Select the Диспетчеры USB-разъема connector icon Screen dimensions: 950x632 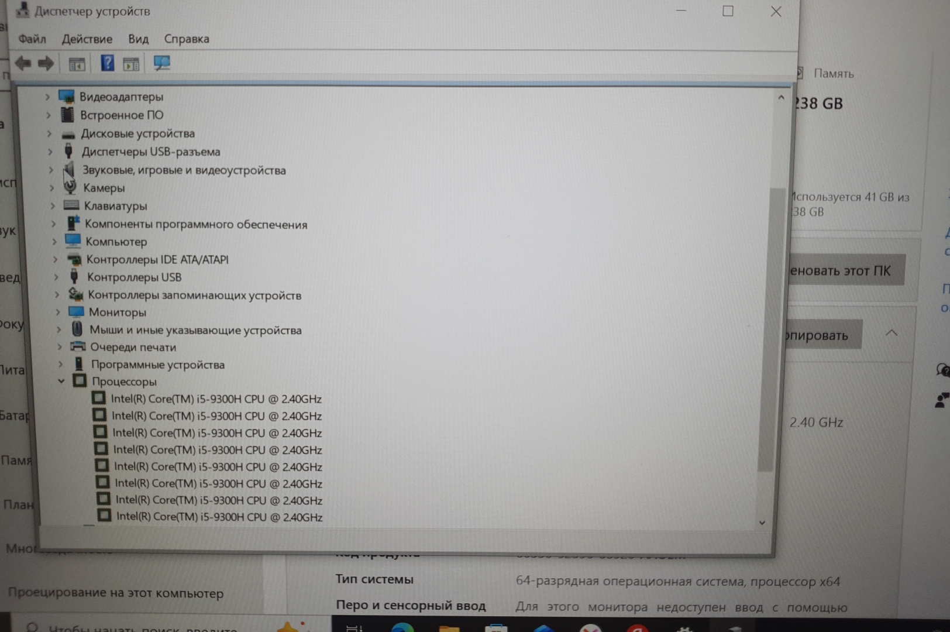point(68,152)
